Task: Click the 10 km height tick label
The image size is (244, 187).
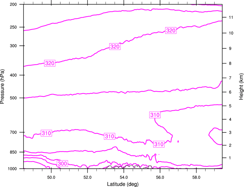Action: pos(231,33)
